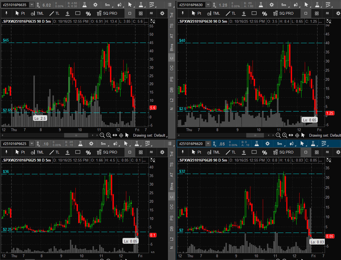The height and width of the screenshot is (260, 341).
Task: Click the trendline TL tool in P6635 chart
Action: tap(54, 13)
